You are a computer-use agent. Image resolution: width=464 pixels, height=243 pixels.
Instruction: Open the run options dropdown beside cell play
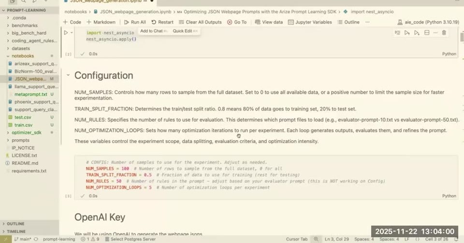[72, 32]
